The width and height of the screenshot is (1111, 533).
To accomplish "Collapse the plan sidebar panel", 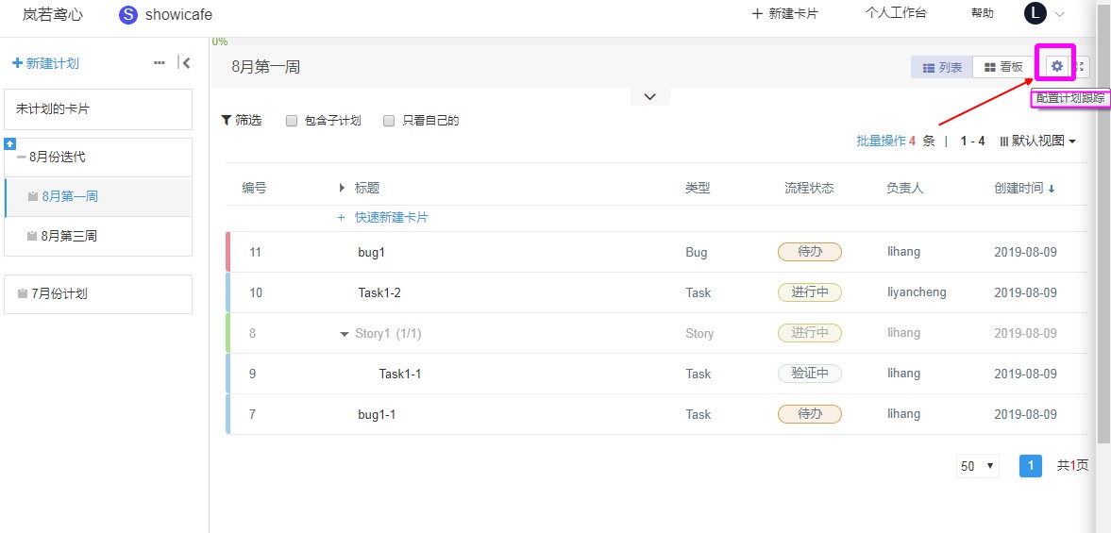I will 184,63.
